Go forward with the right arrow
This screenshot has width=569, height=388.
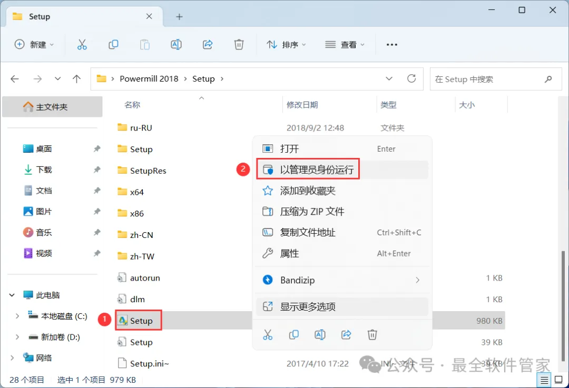37,78
